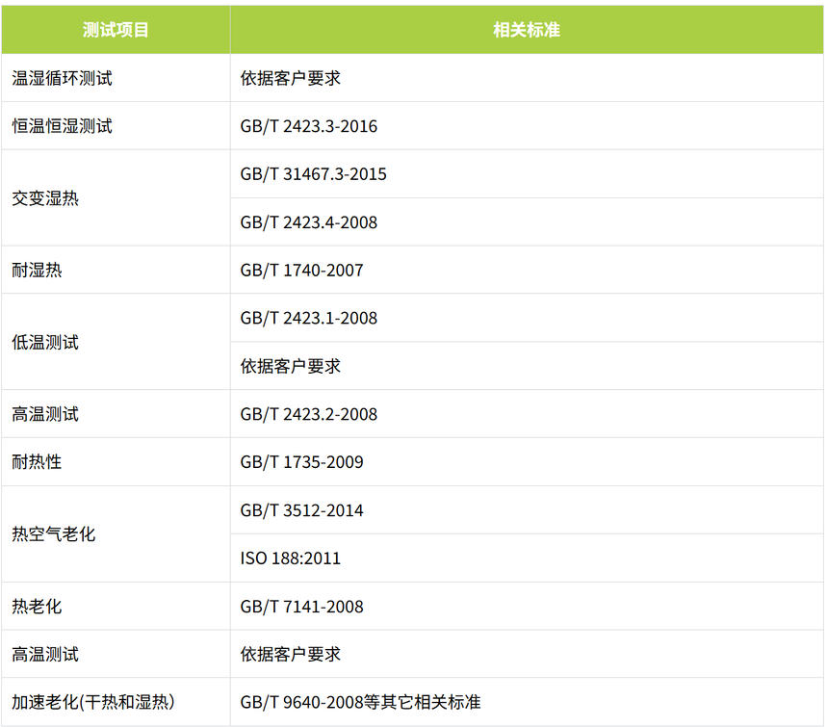Select the 交变湿热 cell
Viewport: 827px width, 727px height.
[x=116, y=197]
